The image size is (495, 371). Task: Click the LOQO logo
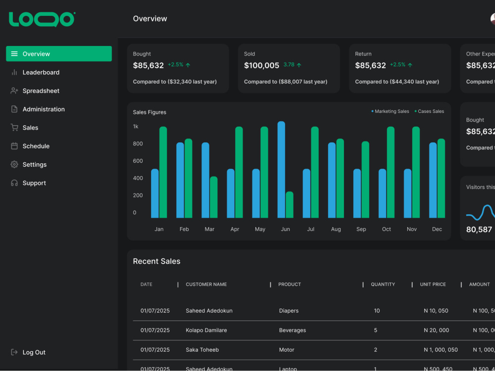tap(42, 19)
